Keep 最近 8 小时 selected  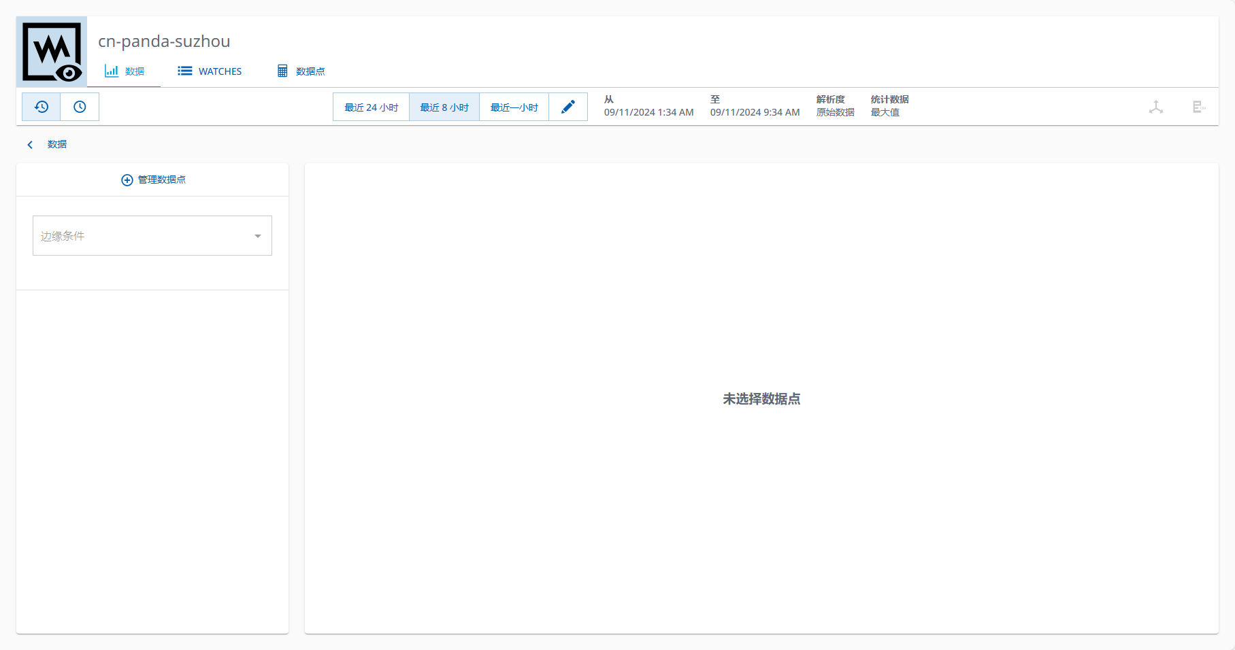[x=444, y=107]
